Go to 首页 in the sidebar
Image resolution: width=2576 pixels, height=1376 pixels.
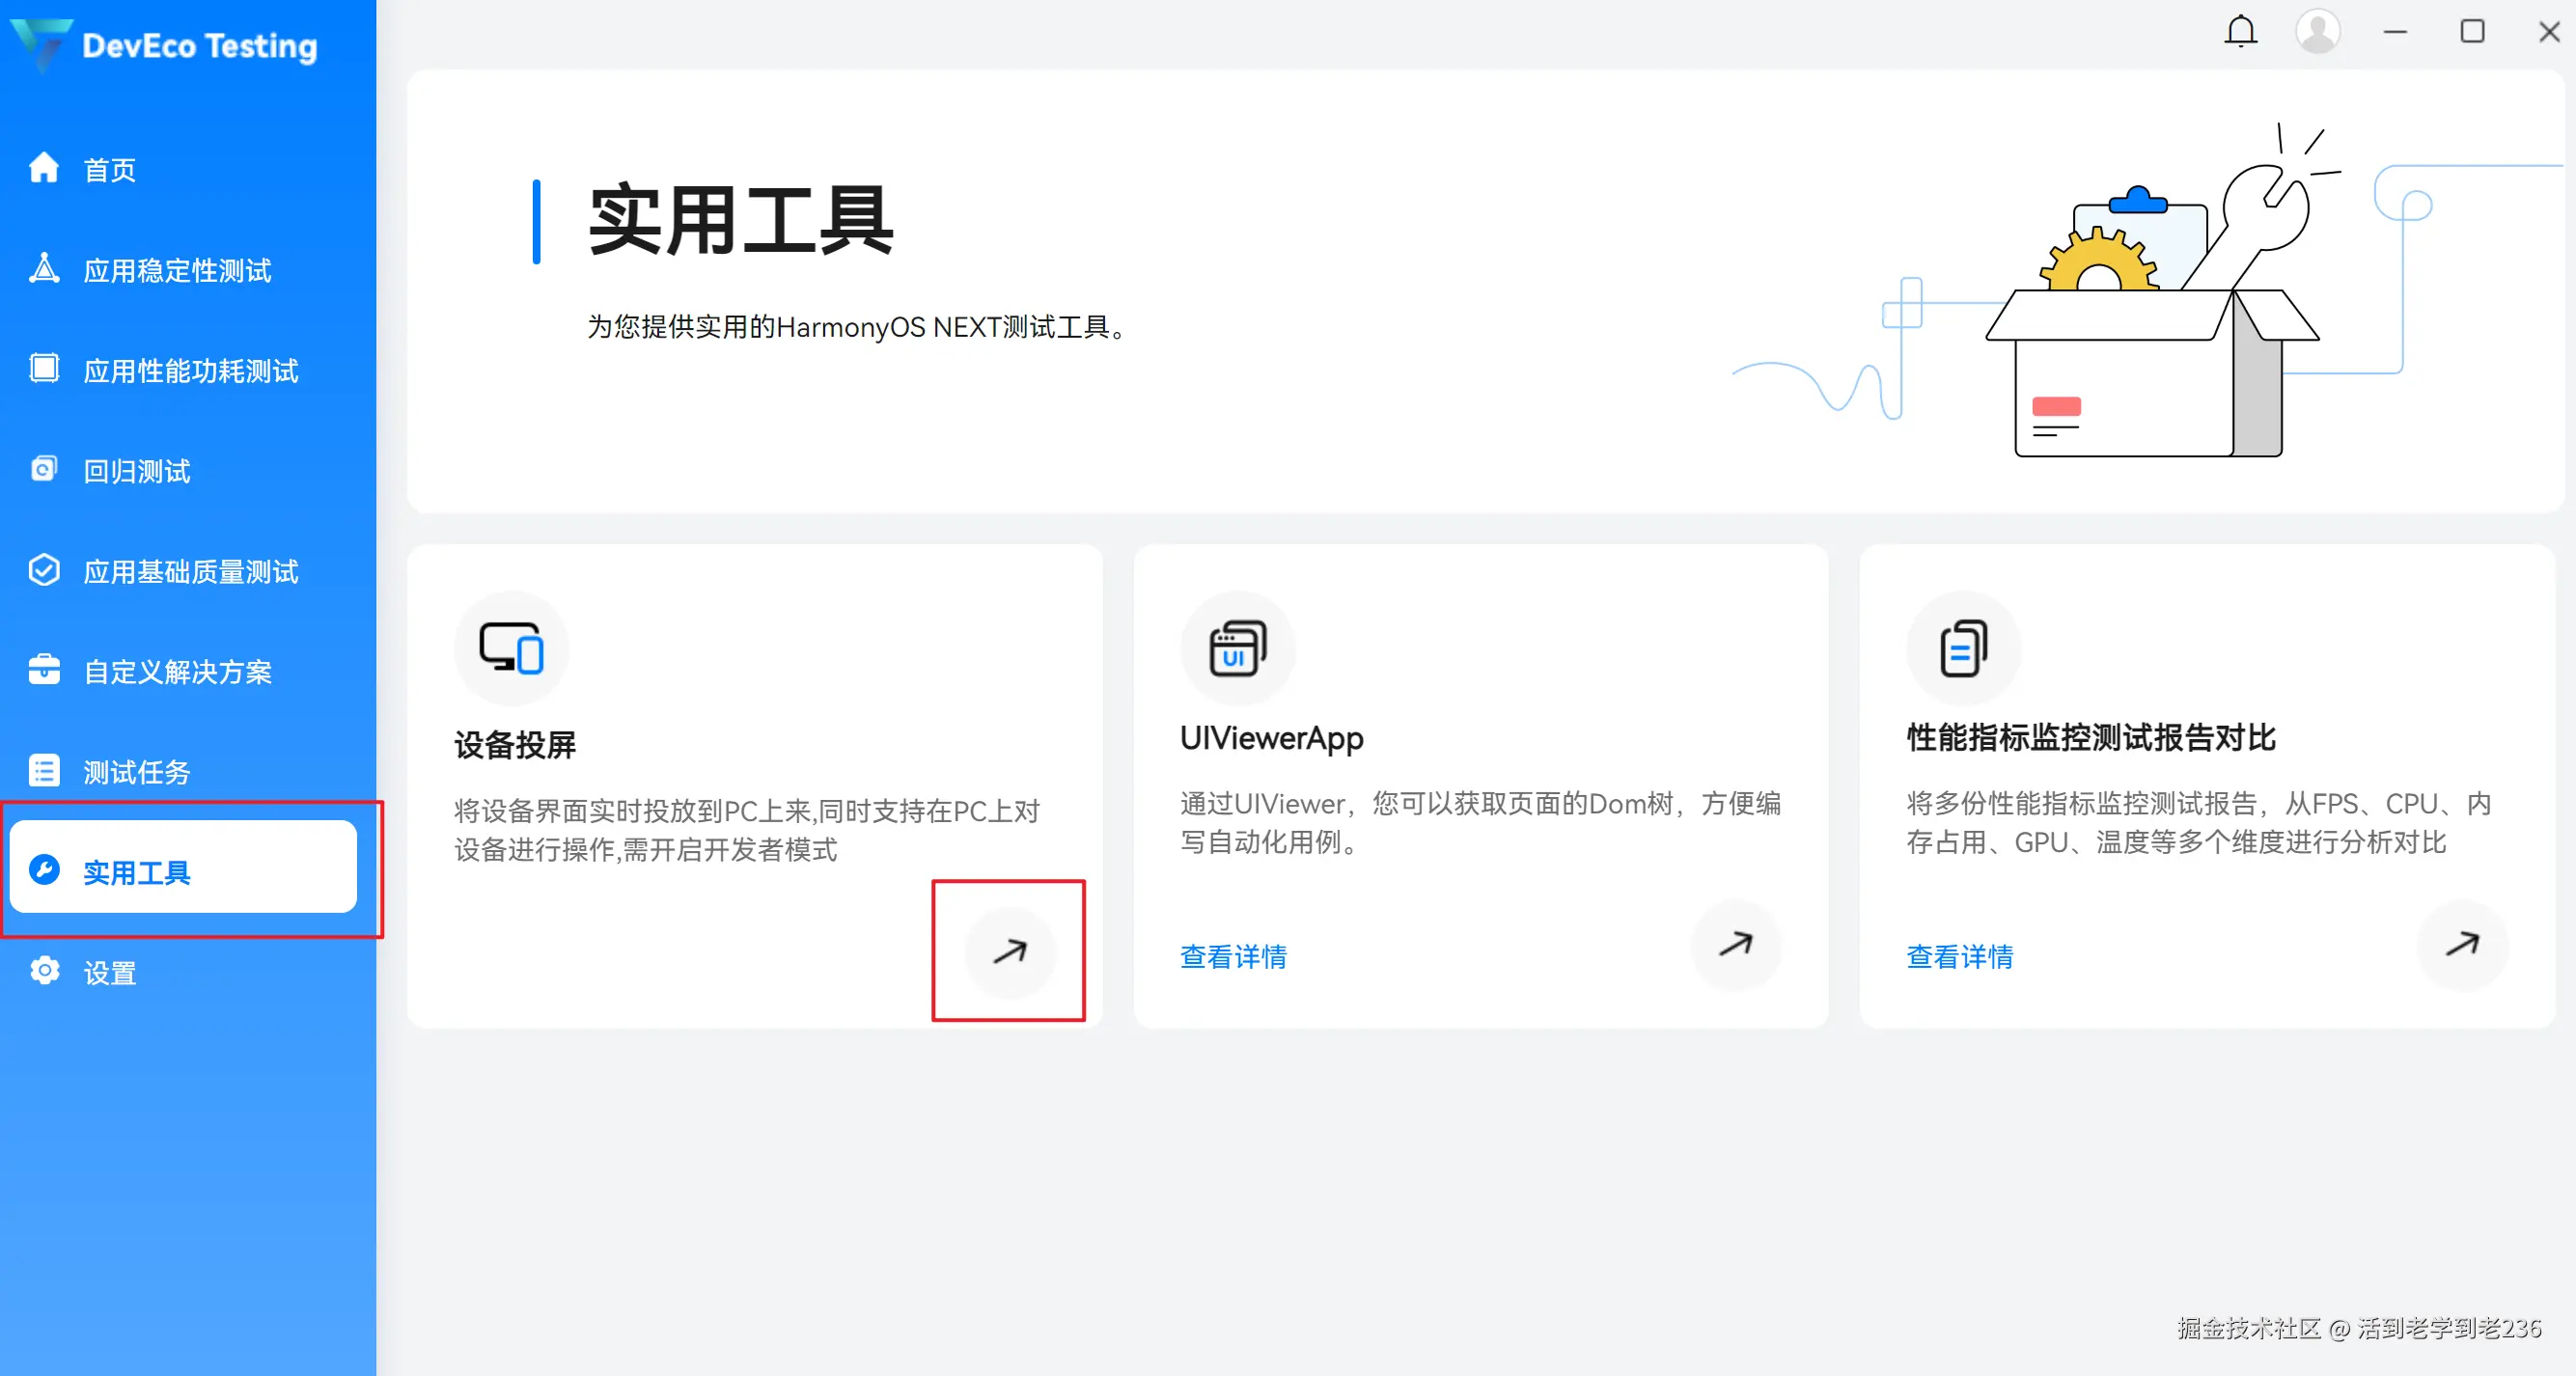point(109,170)
